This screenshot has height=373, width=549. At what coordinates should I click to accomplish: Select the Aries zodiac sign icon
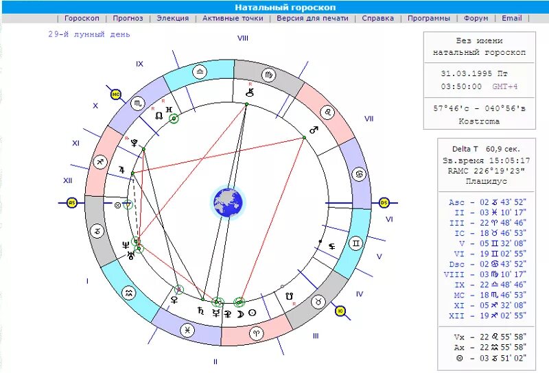256,333
